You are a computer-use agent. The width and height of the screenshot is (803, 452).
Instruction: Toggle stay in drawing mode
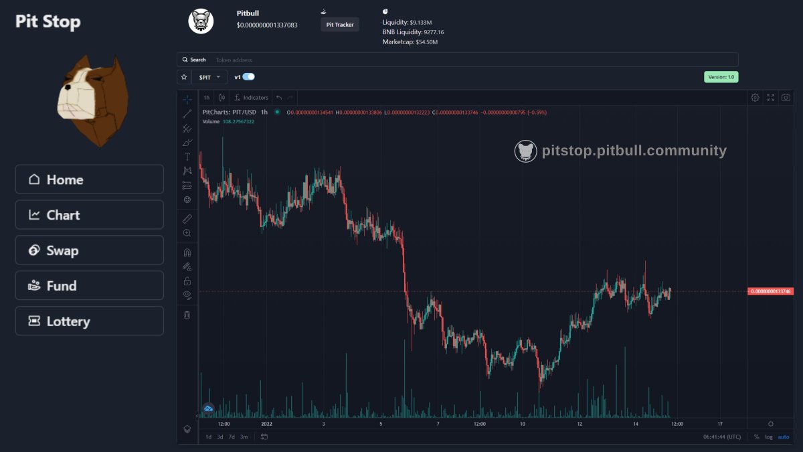click(x=187, y=267)
